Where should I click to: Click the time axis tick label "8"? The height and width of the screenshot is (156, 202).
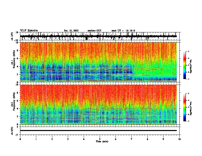pyautogui.click(x=147, y=139)
